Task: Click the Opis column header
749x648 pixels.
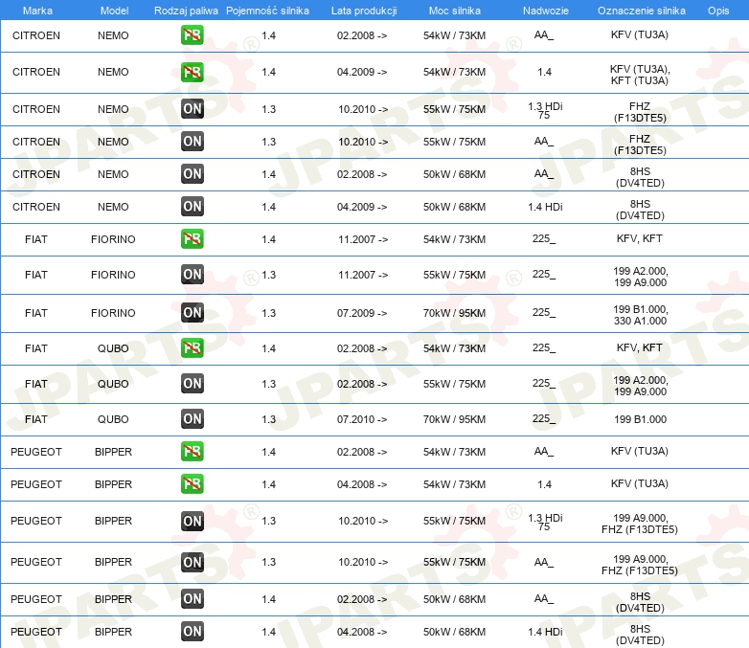Action: 718,11
